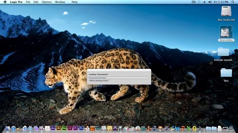238x133 pixels.
Task: Launch Photoshop (Ps) from the Dock
Action: pyautogui.click(x=81, y=128)
